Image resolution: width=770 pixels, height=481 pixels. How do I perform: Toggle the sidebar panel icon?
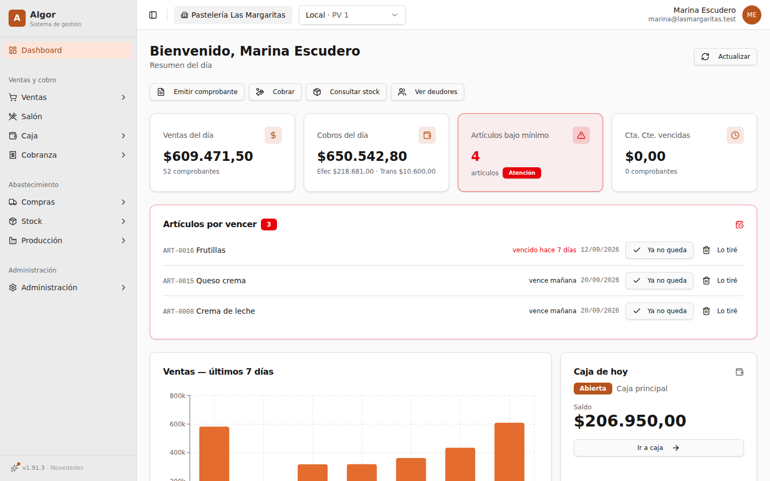(153, 15)
